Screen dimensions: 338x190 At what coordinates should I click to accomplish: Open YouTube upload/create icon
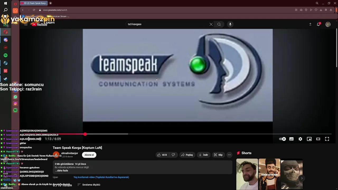point(310,24)
